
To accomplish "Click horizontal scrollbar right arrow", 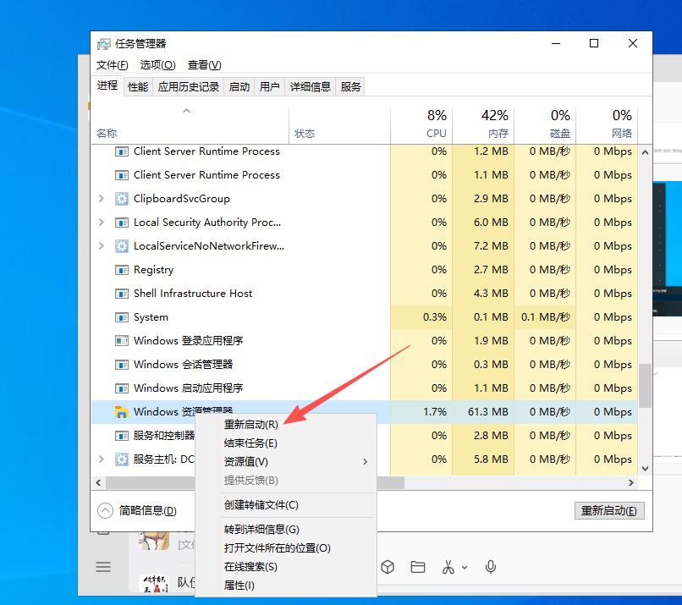I will (x=631, y=483).
